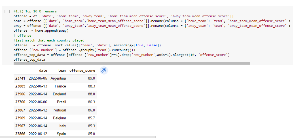Click the code cell horizontal scrollbar

click(x=132, y=63)
